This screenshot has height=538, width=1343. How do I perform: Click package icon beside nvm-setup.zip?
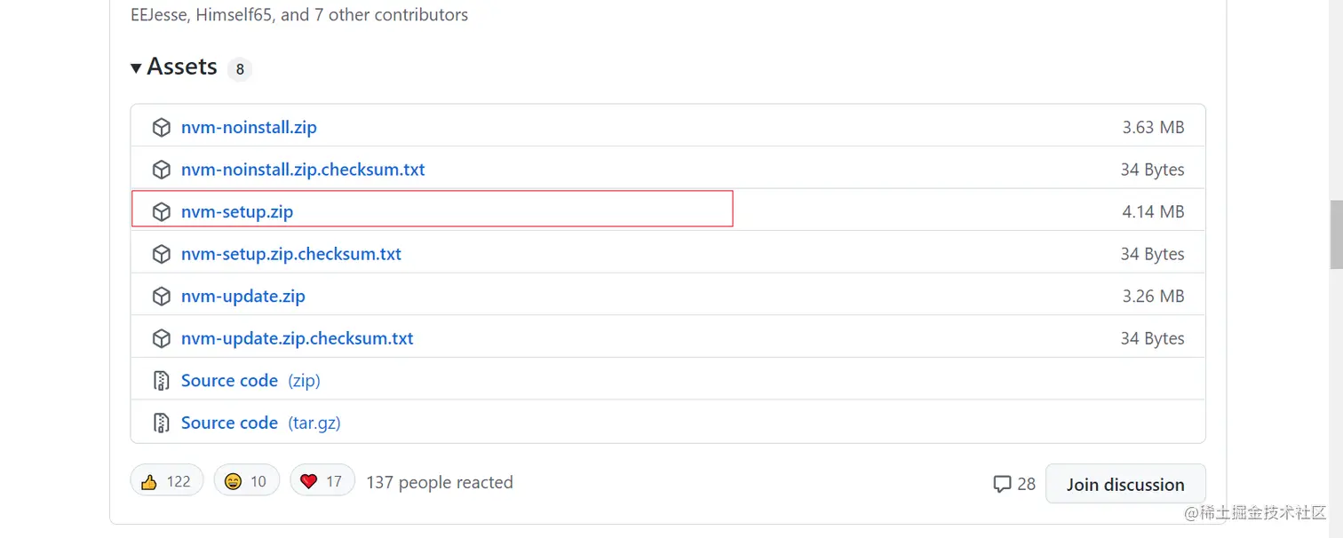click(161, 212)
